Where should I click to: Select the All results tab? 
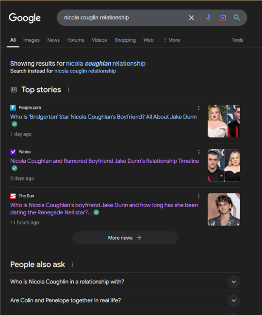coord(13,40)
